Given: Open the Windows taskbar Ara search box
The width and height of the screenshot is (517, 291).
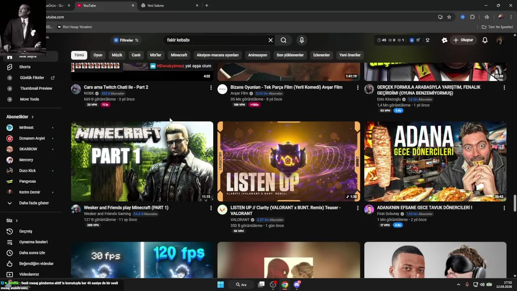Looking at the screenshot, I should click(x=242, y=285).
